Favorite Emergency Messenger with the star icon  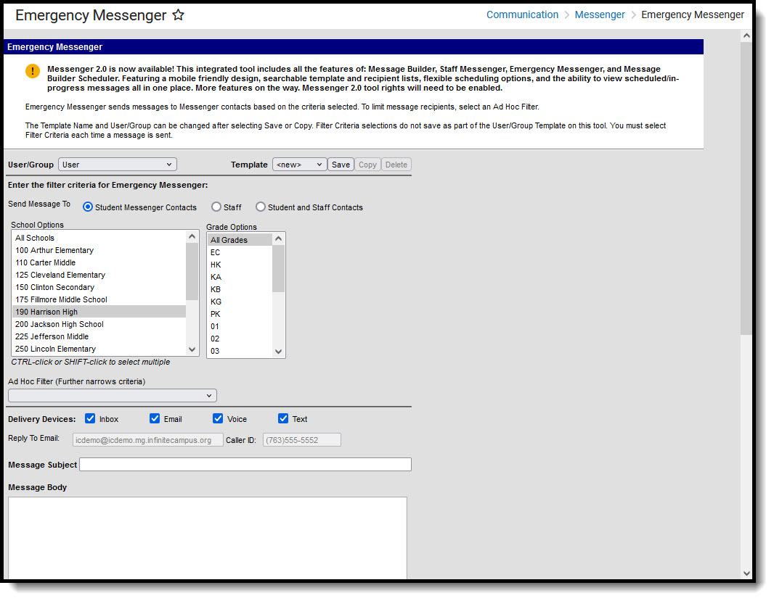point(178,14)
